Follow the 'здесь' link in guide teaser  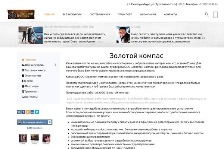pyautogui.click(x=99, y=41)
